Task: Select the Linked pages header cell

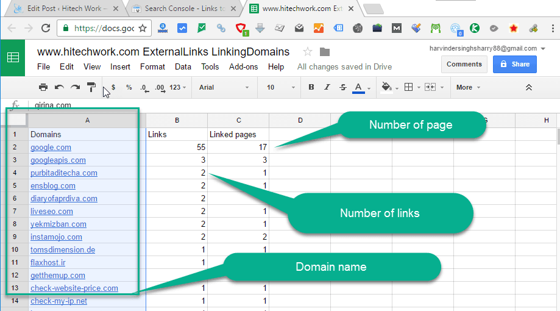Action: (x=238, y=134)
